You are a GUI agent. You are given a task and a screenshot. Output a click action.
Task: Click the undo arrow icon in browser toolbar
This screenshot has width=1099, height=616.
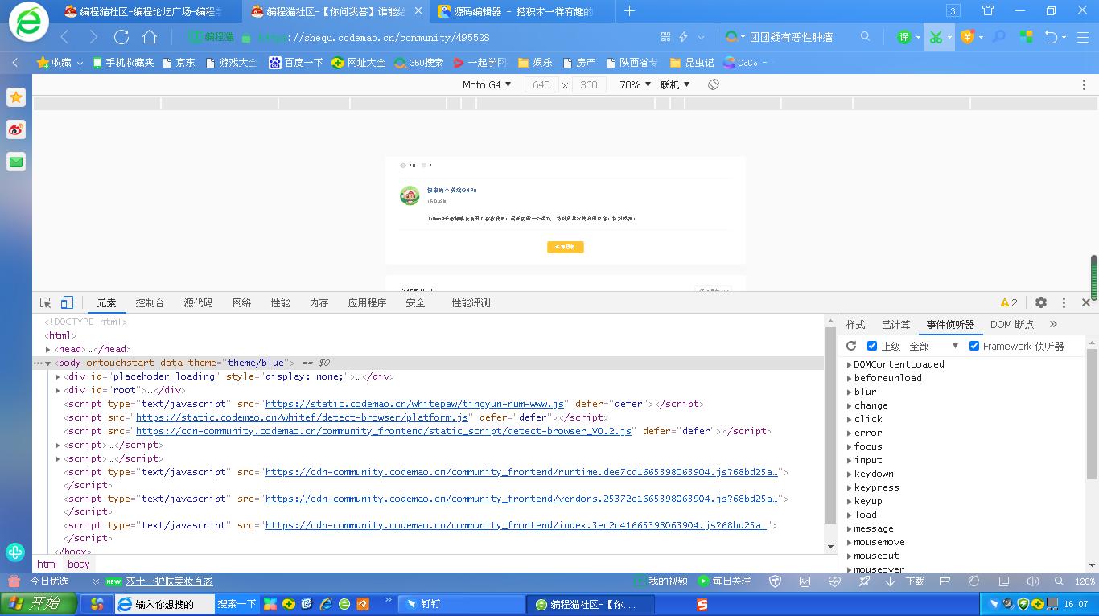point(1051,37)
